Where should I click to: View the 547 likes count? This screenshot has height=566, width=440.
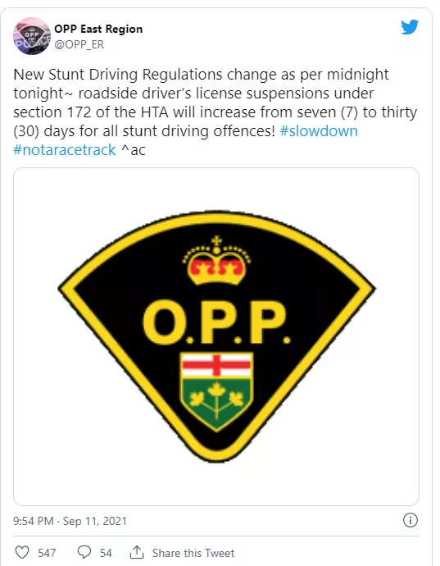[x=47, y=553]
